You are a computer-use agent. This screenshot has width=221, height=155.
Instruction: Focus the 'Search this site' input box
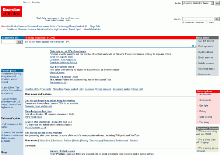[8, 42]
